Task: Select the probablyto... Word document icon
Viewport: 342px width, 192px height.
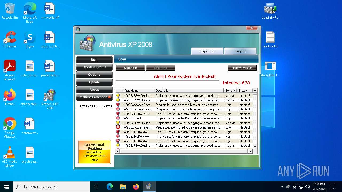Action: point(50,69)
